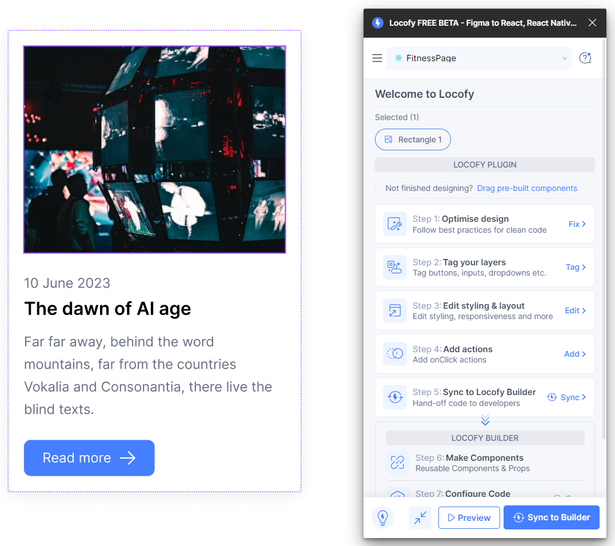Select the LOCOFY BUILDER section header

pos(485,438)
